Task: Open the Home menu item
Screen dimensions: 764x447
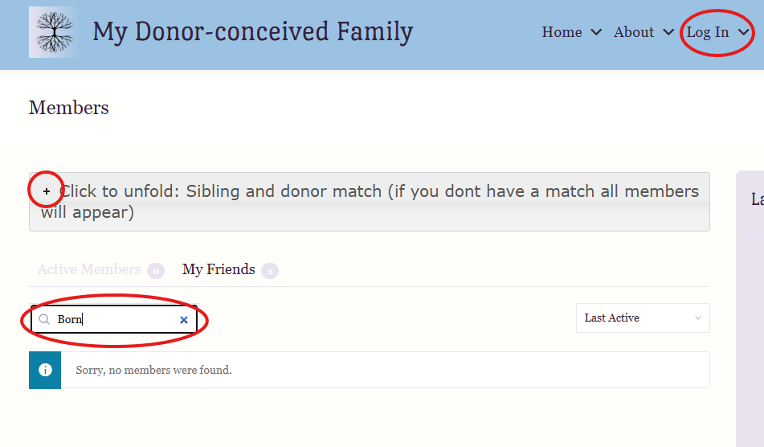Action: click(562, 32)
